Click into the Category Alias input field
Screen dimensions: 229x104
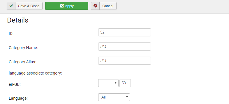125,61
